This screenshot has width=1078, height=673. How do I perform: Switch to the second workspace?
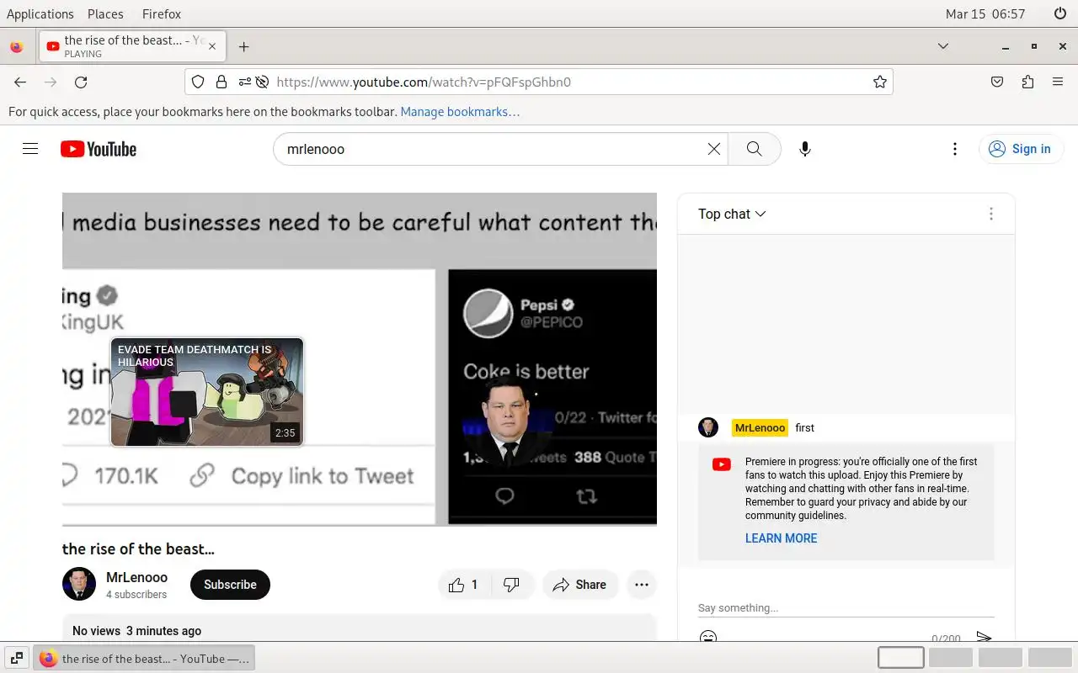[x=950, y=658]
